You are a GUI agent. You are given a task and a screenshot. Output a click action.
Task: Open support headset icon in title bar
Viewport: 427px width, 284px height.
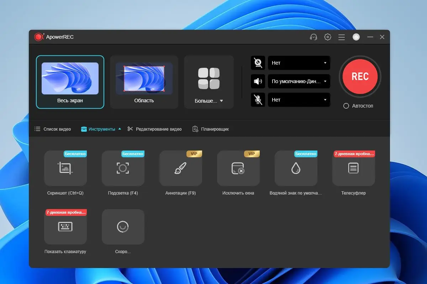point(313,37)
